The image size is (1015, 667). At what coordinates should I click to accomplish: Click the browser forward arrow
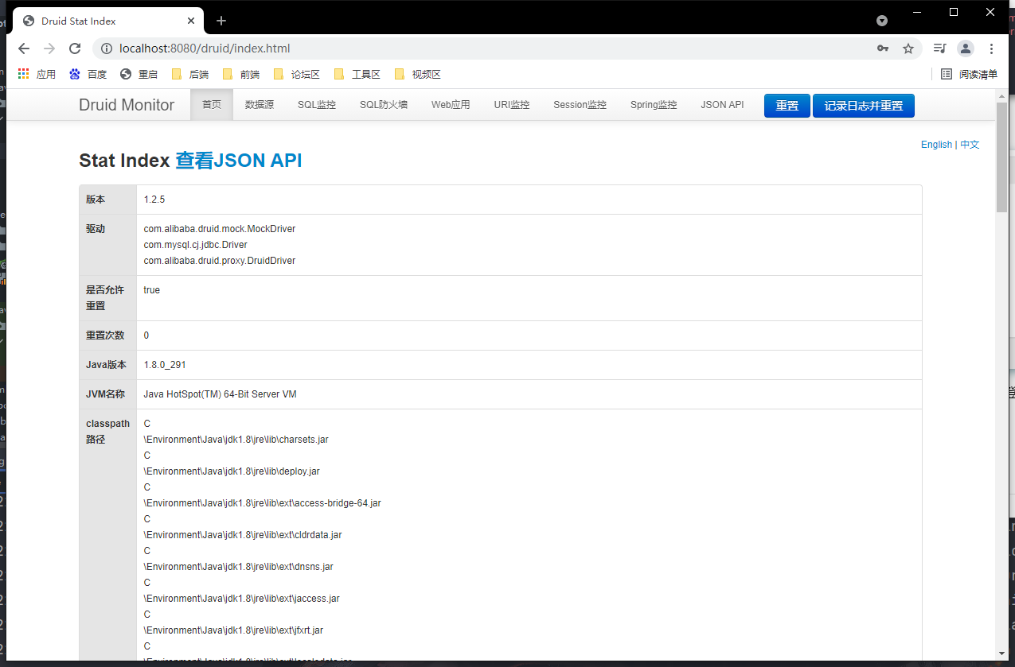pos(49,48)
